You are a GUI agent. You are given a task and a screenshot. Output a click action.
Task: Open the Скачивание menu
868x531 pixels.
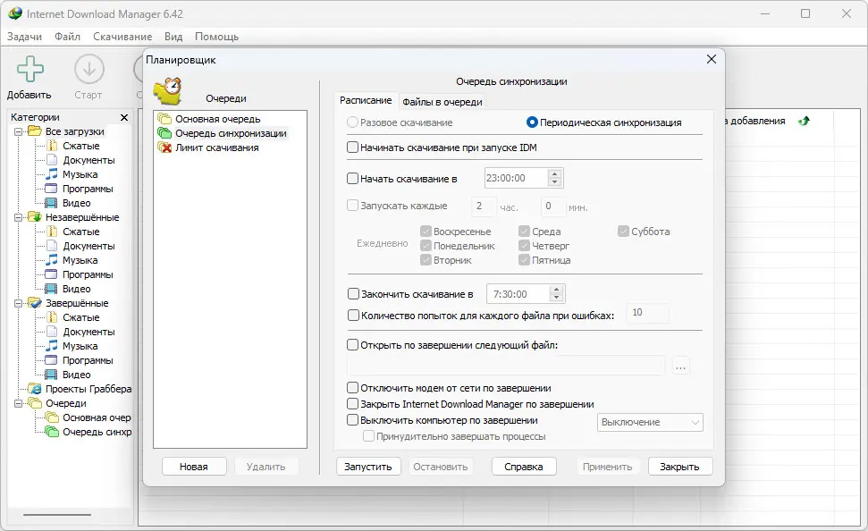122,37
